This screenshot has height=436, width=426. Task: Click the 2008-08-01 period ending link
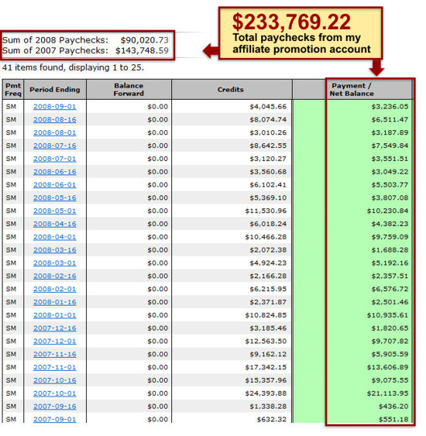point(54,132)
